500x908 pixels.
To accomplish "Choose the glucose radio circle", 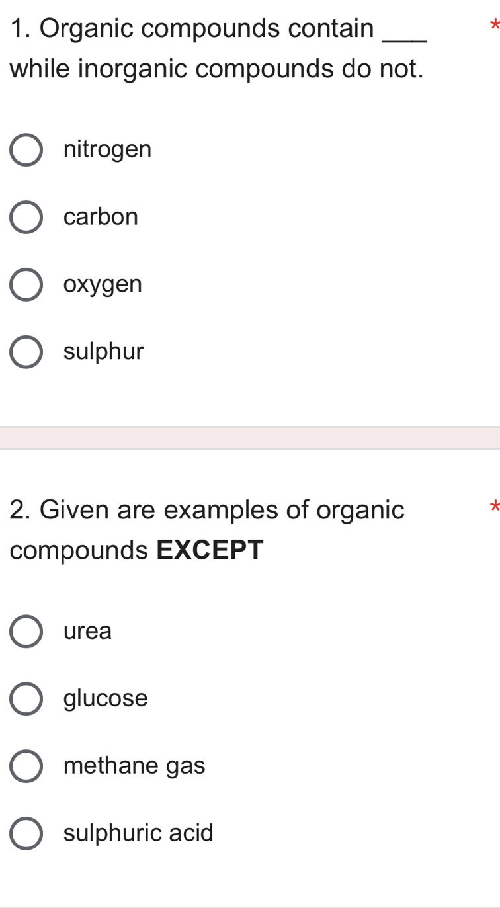I will tap(26, 698).
